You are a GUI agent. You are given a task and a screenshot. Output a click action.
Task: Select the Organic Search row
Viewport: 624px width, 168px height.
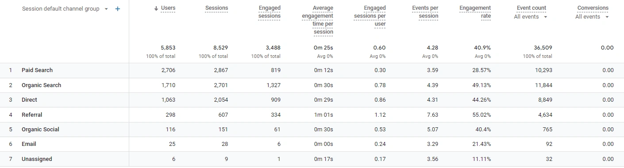point(312,85)
